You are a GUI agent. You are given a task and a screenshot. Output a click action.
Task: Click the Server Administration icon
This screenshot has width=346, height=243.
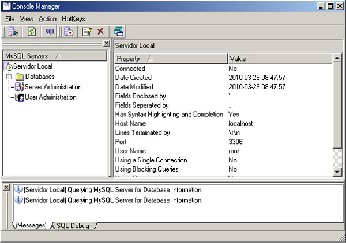[x=20, y=87]
